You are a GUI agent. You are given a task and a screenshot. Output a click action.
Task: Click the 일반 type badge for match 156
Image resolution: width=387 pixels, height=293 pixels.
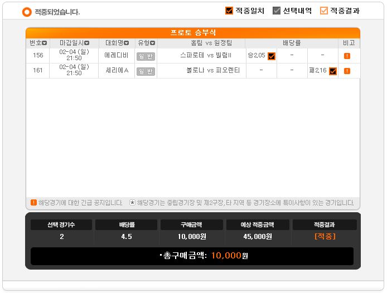coord(146,56)
